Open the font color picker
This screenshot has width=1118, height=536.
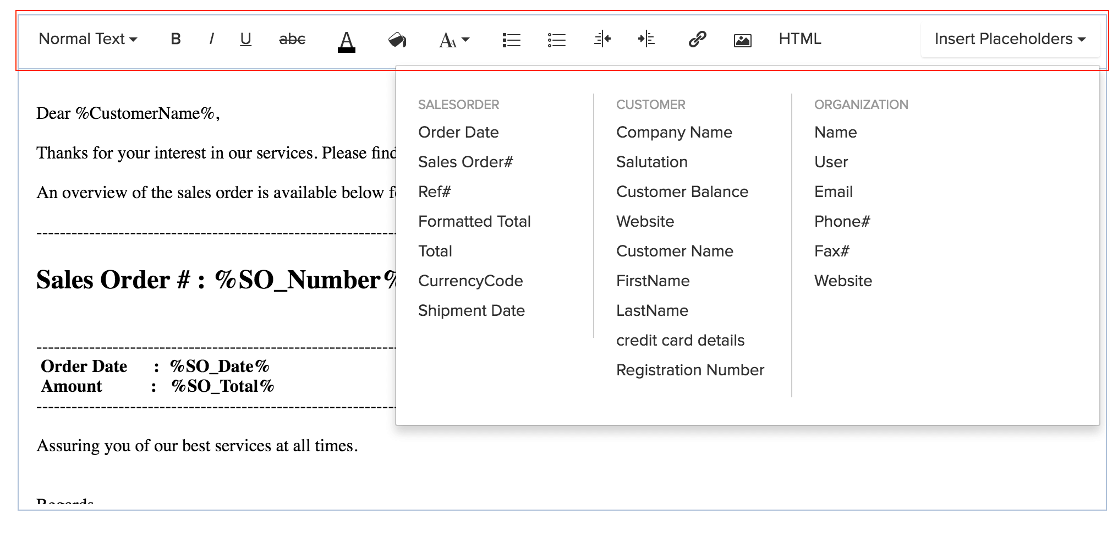(x=346, y=39)
